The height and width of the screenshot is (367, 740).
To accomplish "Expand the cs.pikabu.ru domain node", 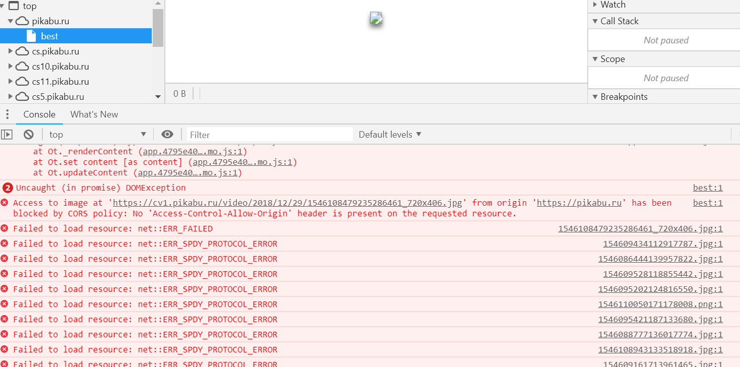I will 11,51.
